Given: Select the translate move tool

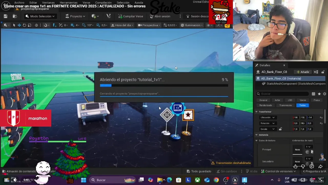Looking at the screenshot, I should click(x=19, y=25).
